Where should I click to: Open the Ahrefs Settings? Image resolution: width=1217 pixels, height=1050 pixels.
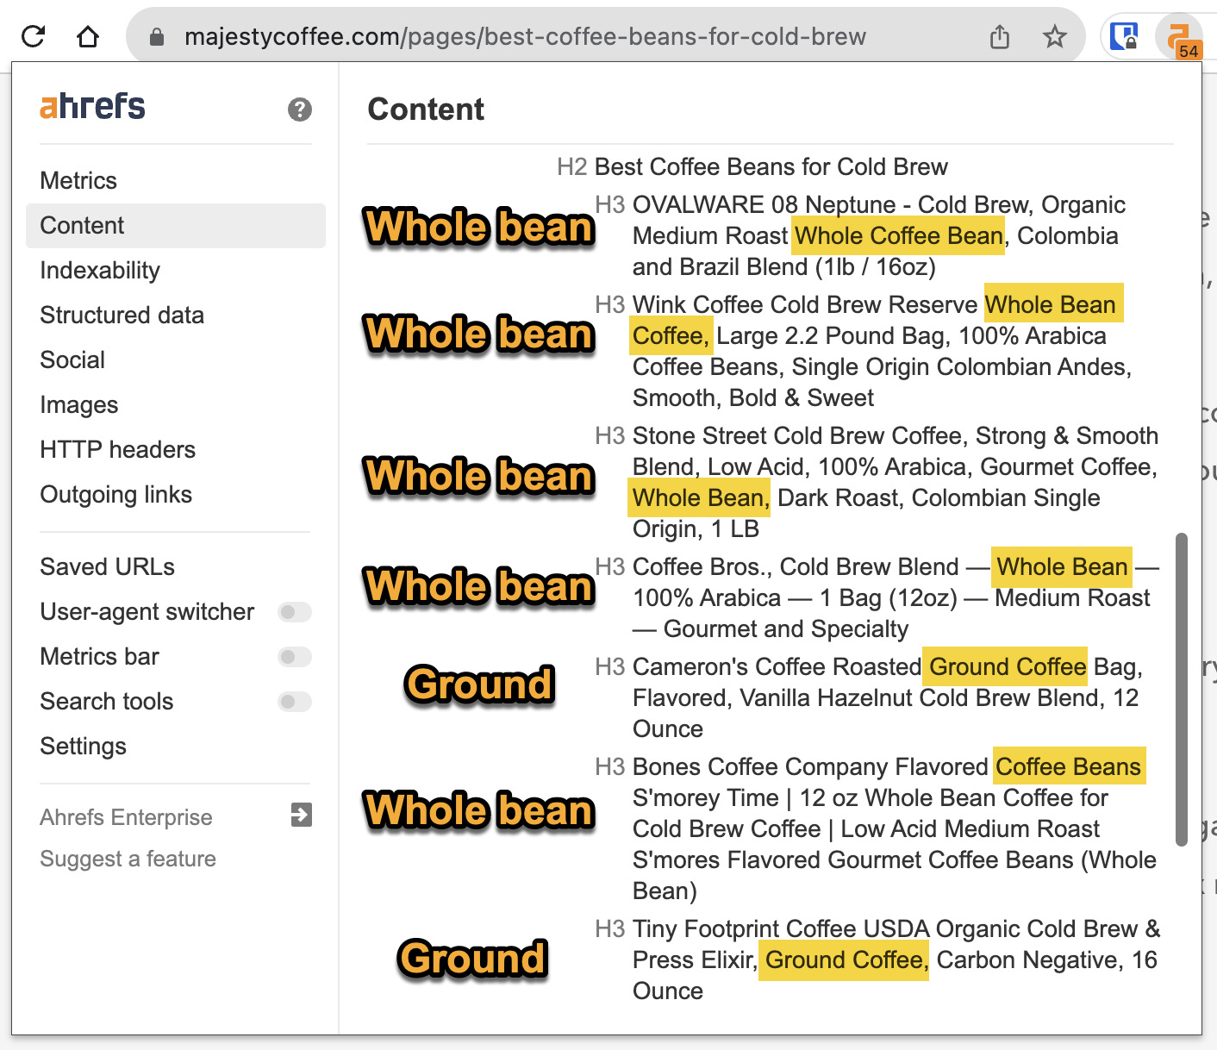83,747
